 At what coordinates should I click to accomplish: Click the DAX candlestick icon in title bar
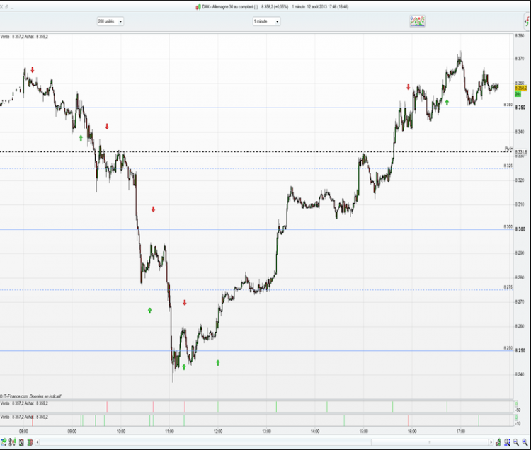tap(198, 7)
